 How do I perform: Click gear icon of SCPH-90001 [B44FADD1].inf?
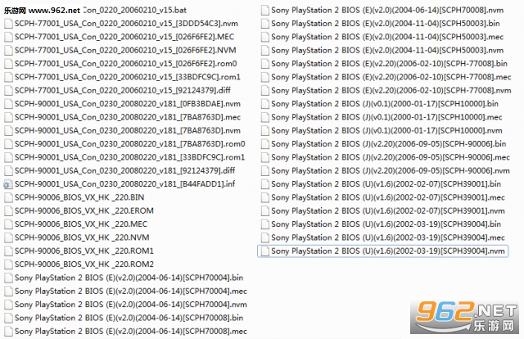(x=8, y=184)
